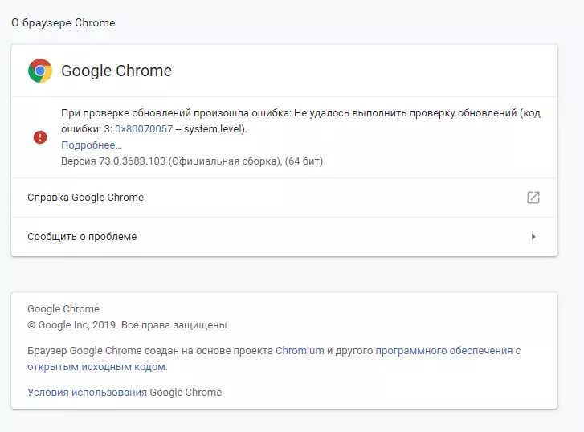Image resolution: width=584 pixels, height=432 pixels.
Task: Click the red update error icon
Action: (x=40, y=137)
